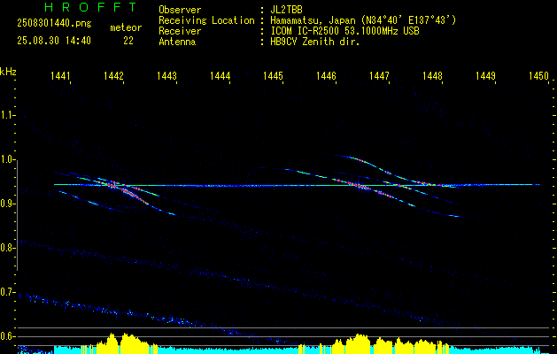557x354 pixels.
Task: Click the 1441 time axis label
Action: (x=61, y=75)
